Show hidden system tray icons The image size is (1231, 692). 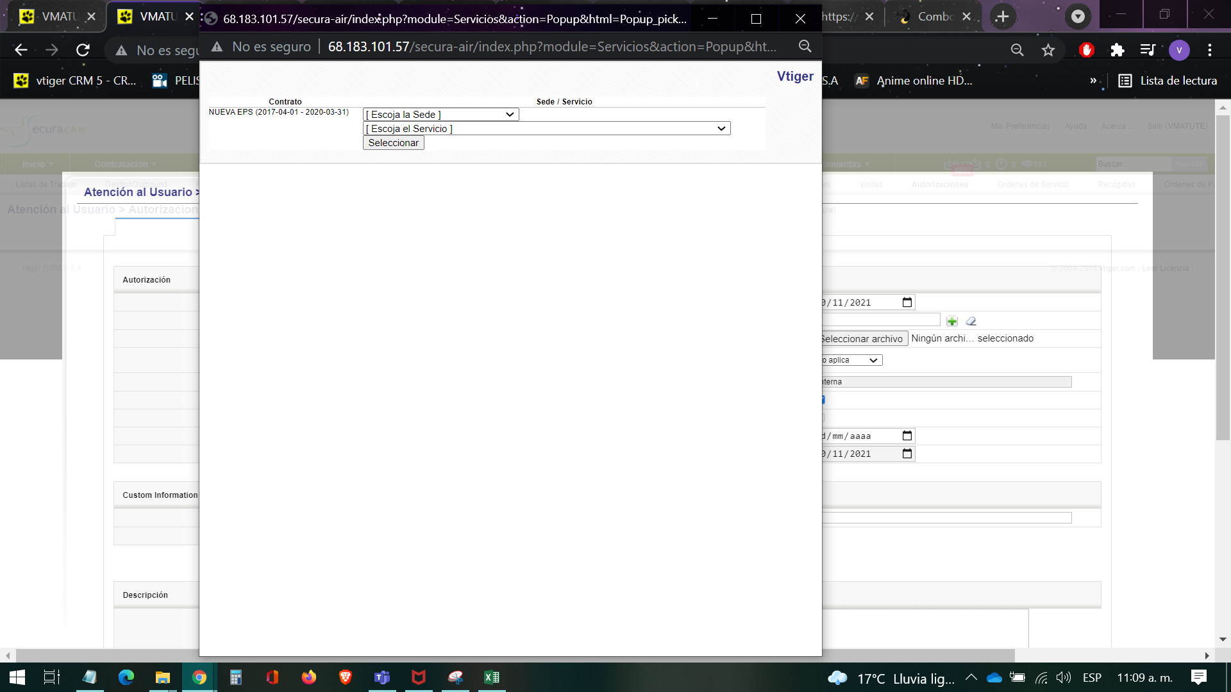(x=971, y=677)
